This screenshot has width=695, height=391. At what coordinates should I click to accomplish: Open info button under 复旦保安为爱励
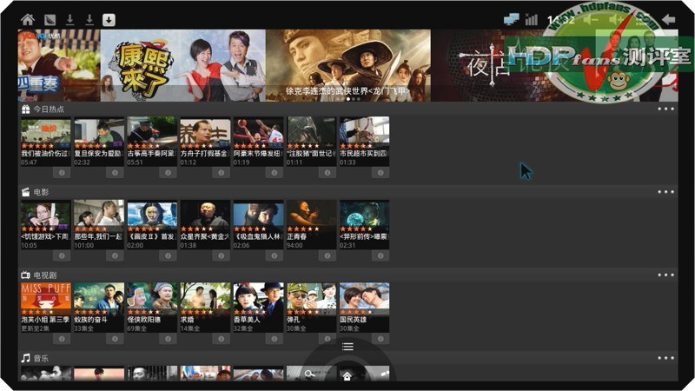tap(115, 172)
